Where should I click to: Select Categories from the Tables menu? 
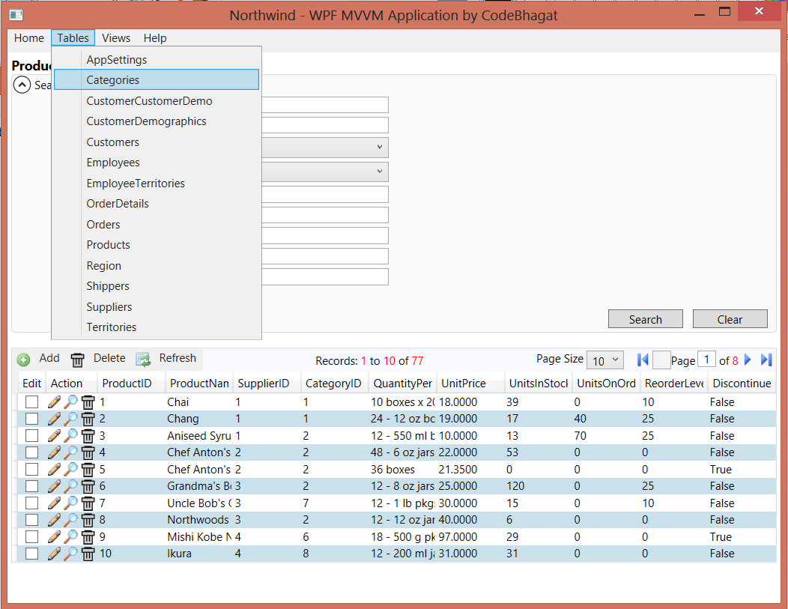tap(113, 80)
